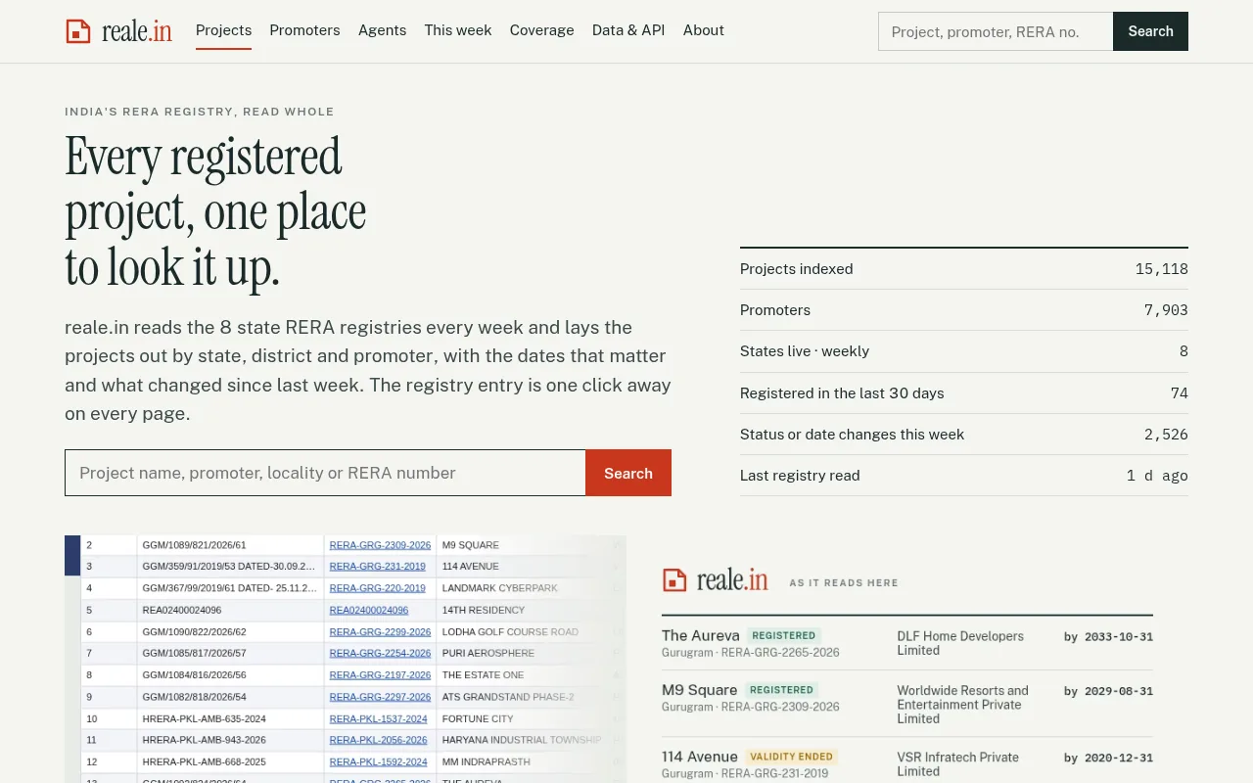Click the Promoters count 7,903
This screenshot has height=783, width=1253.
coord(1166,310)
